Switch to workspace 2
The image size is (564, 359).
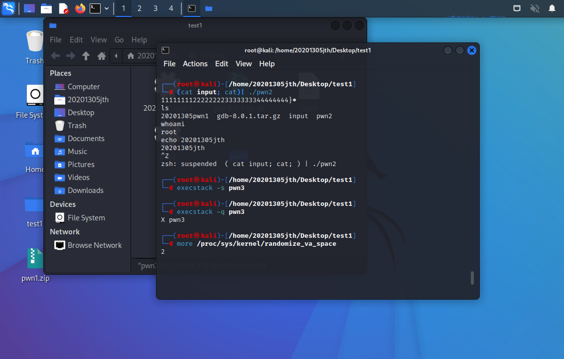tap(140, 8)
